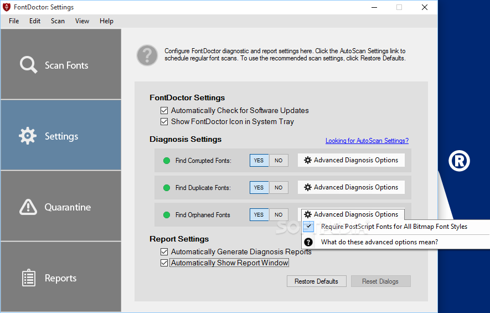
Task: Switch to the Quarantine tab
Action: tap(61, 206)
